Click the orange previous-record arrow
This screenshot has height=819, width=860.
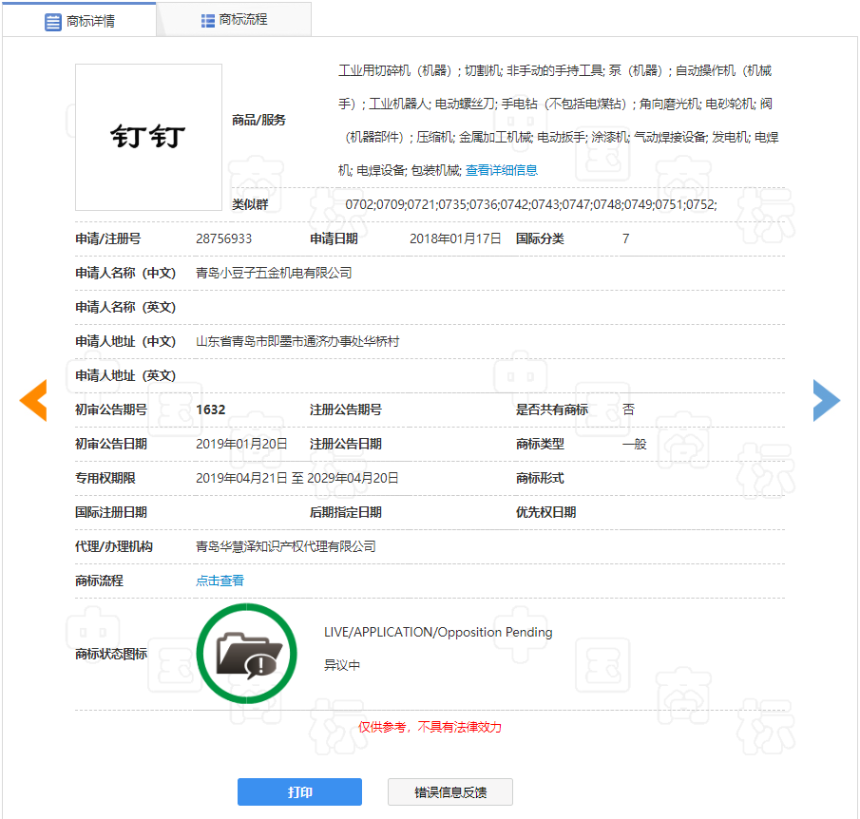[x=33, y=400]
